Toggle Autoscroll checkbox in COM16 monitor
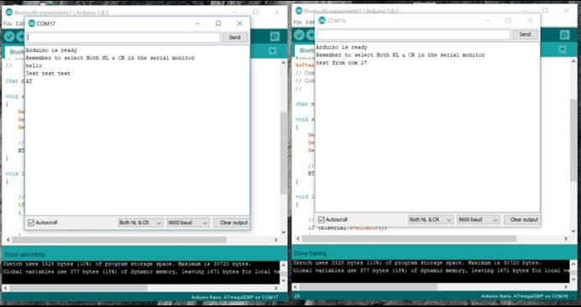 [x=322, y=220]
